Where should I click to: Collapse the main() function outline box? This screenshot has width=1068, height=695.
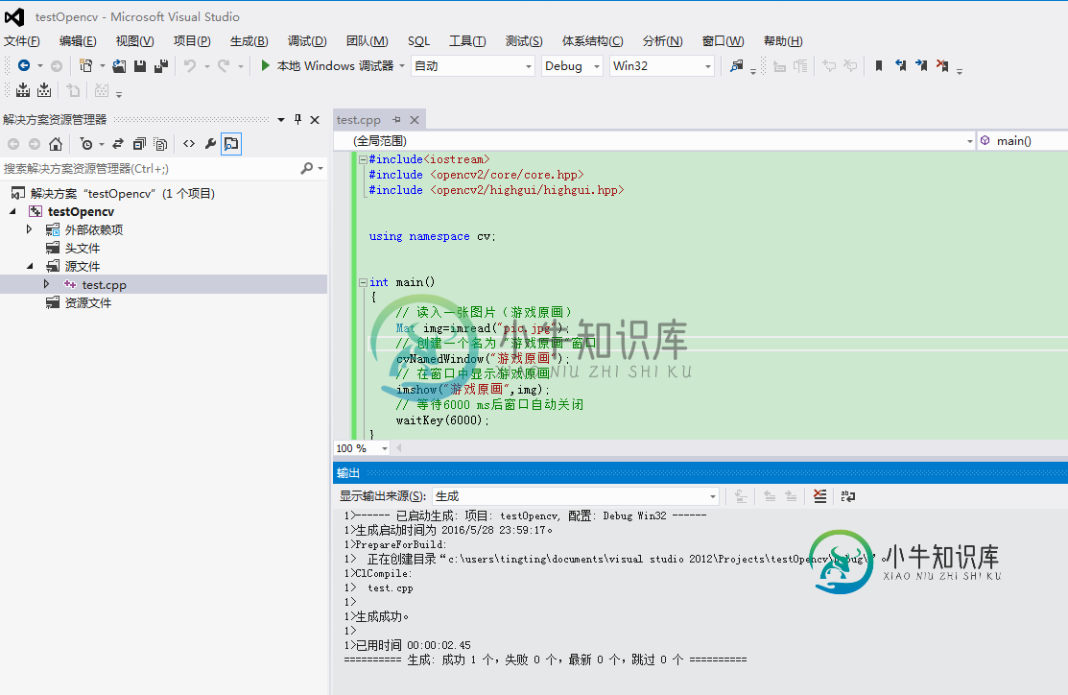[363, 282]
